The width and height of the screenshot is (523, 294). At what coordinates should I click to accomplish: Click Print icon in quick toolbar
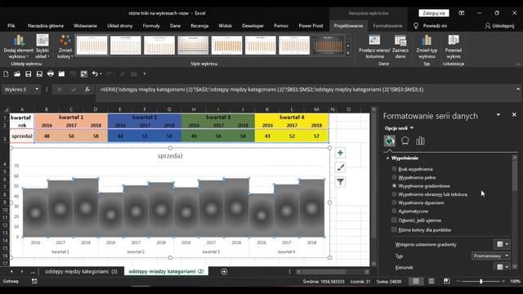click(x=51, y=74)
